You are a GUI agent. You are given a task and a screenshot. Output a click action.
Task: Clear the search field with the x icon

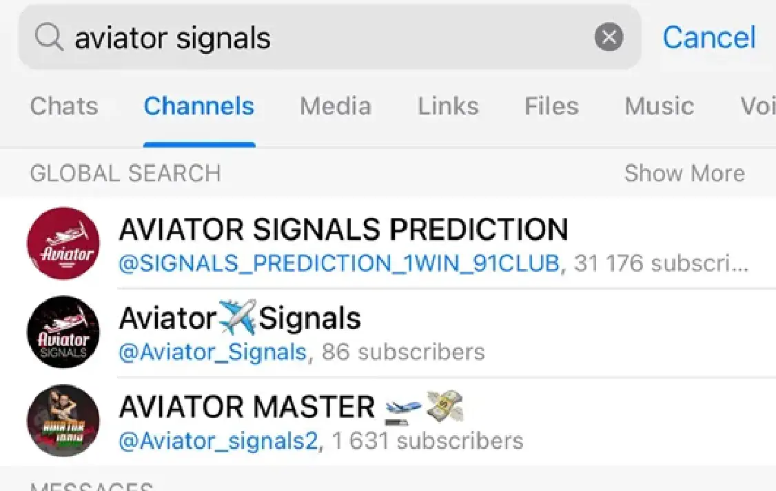click(609, 37)
